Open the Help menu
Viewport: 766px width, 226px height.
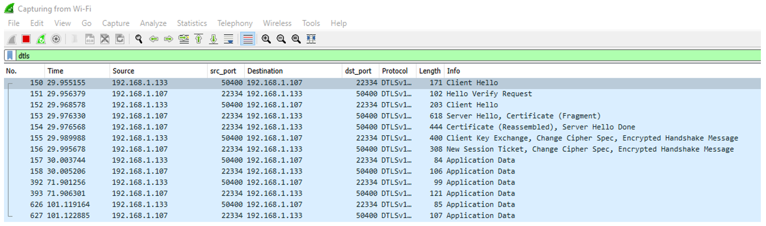[339, 23]
